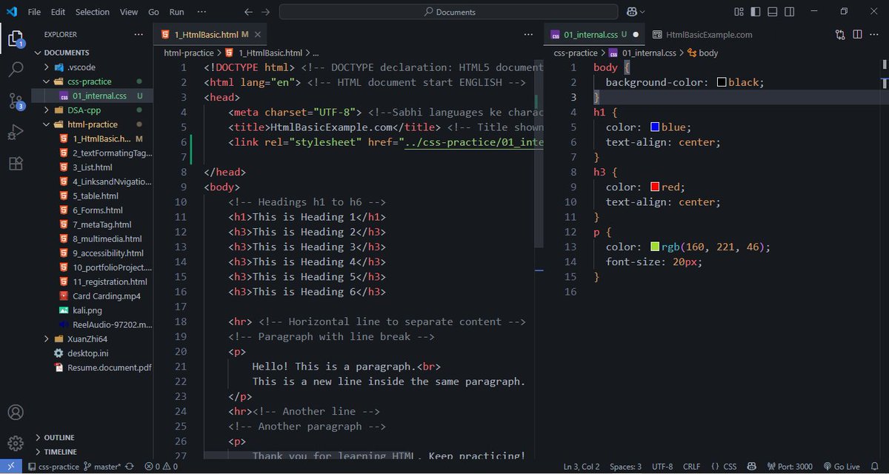The width and height of the screenshot is (889, 474).
Task: Switch to the 01_internal.css tab
Action: click(x=596, y=34)
